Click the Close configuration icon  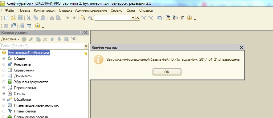(x=14, y=26)
